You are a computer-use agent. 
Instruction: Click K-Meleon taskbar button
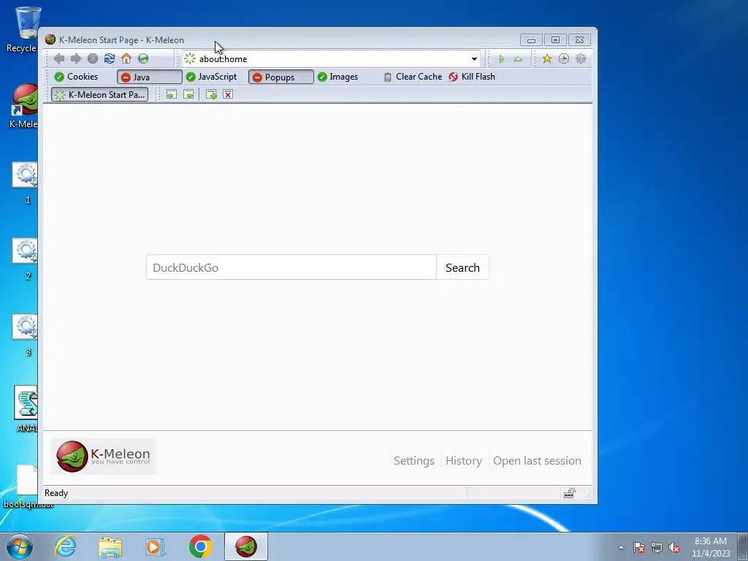[x=246, y=546]
